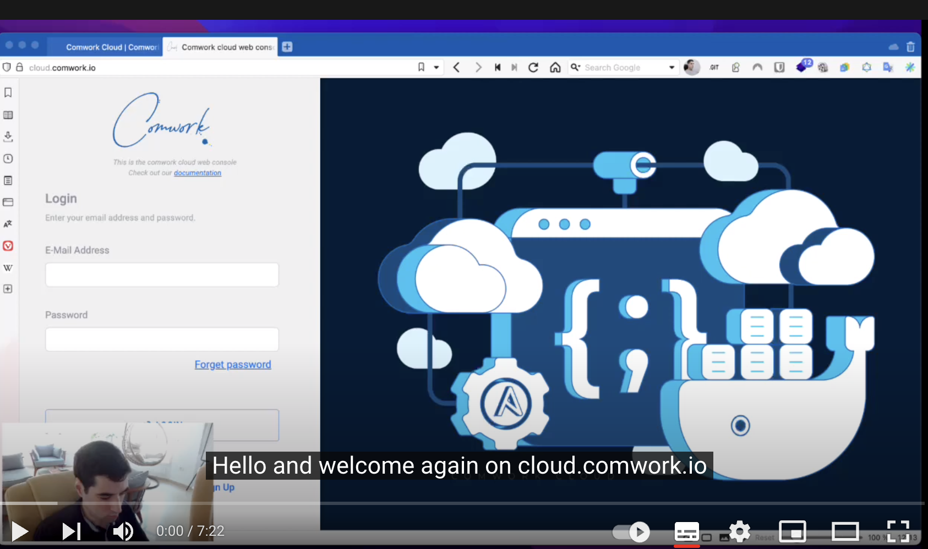Bookmark this page from the address bar
Viewport: 928px width, 549px height.
coord(421,67)
